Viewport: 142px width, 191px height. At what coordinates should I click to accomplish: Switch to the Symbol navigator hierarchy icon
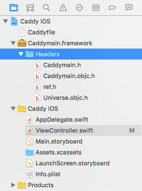pos(30,8)
